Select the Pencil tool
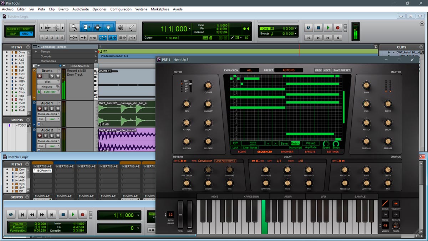This screenshot has height=241, width=428. (131, 27)
